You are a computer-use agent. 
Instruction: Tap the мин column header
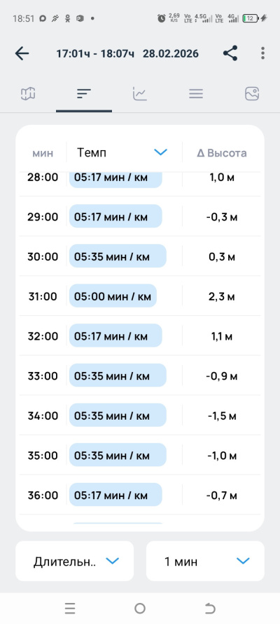tap(43, 153)
